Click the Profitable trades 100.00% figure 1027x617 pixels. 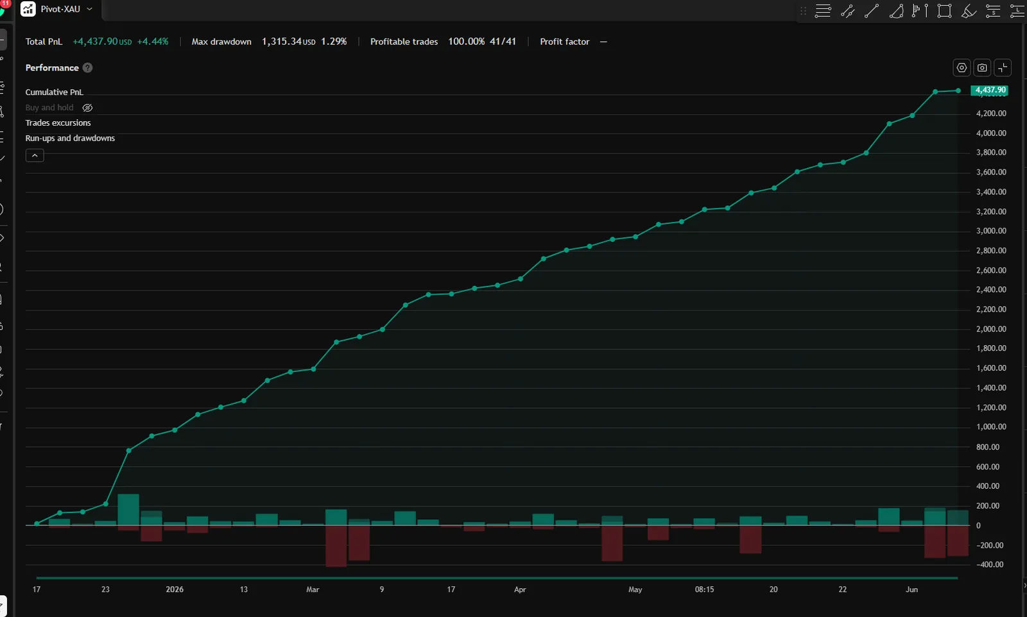tap(466, 41)
